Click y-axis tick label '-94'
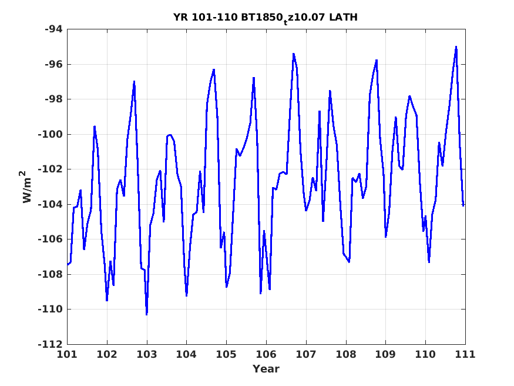514x386 pixels. tap(53, 29)
